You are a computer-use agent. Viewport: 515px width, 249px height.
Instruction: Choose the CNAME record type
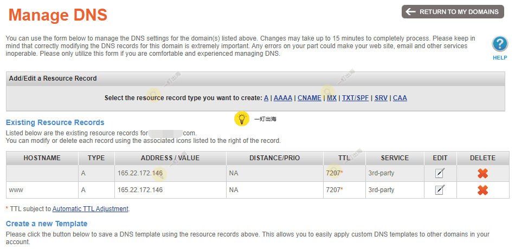(x=309, y=98)
